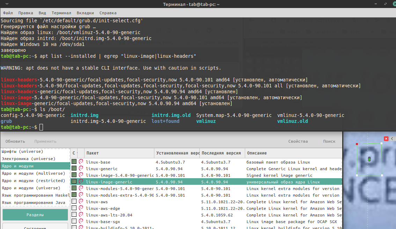Toggle checkbox for linux-modules-5.4.0-90-gener

[74, 188]
